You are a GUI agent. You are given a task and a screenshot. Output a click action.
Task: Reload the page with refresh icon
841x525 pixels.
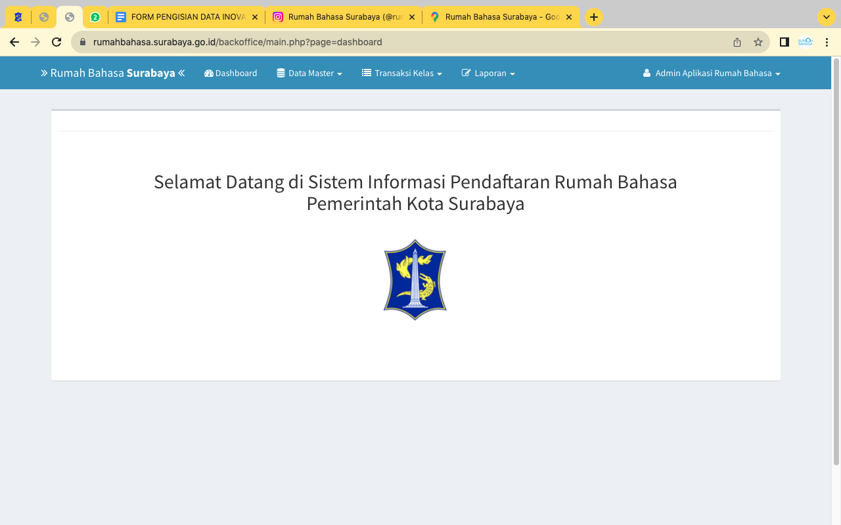pos(57,42)
